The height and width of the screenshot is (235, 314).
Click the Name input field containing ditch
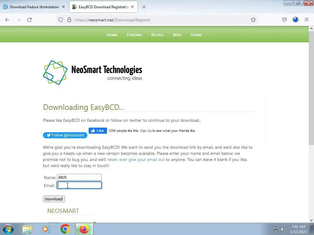click(79, 177)
